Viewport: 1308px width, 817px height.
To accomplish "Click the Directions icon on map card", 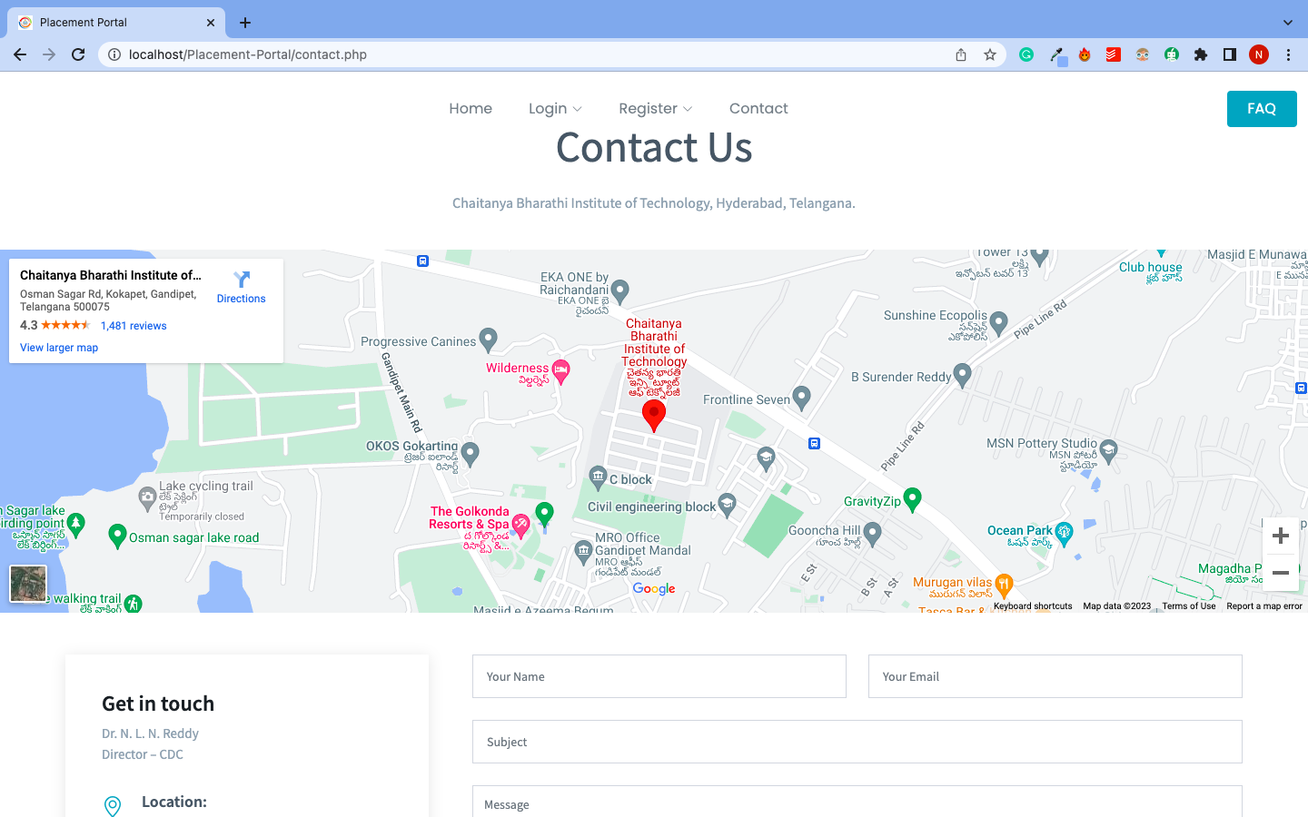I will click(242, 280).
